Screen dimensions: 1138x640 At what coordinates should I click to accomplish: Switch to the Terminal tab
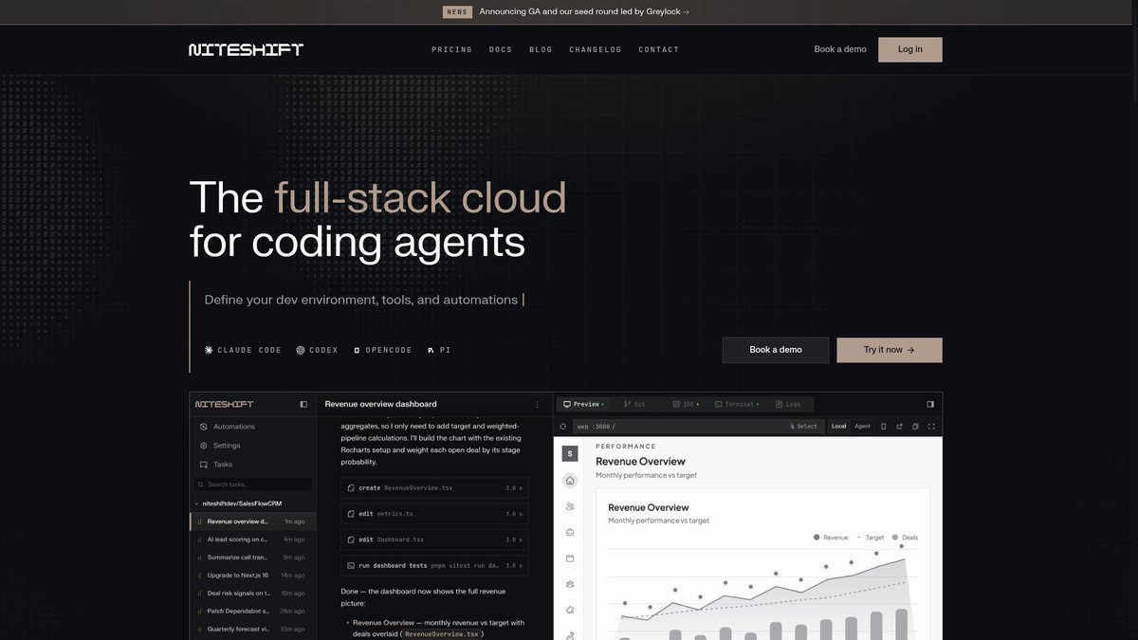click(x=737, y=404)
